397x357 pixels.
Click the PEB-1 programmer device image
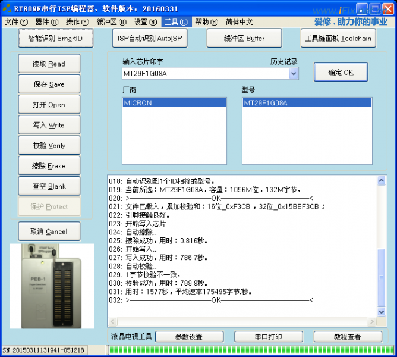coord(52,285)
